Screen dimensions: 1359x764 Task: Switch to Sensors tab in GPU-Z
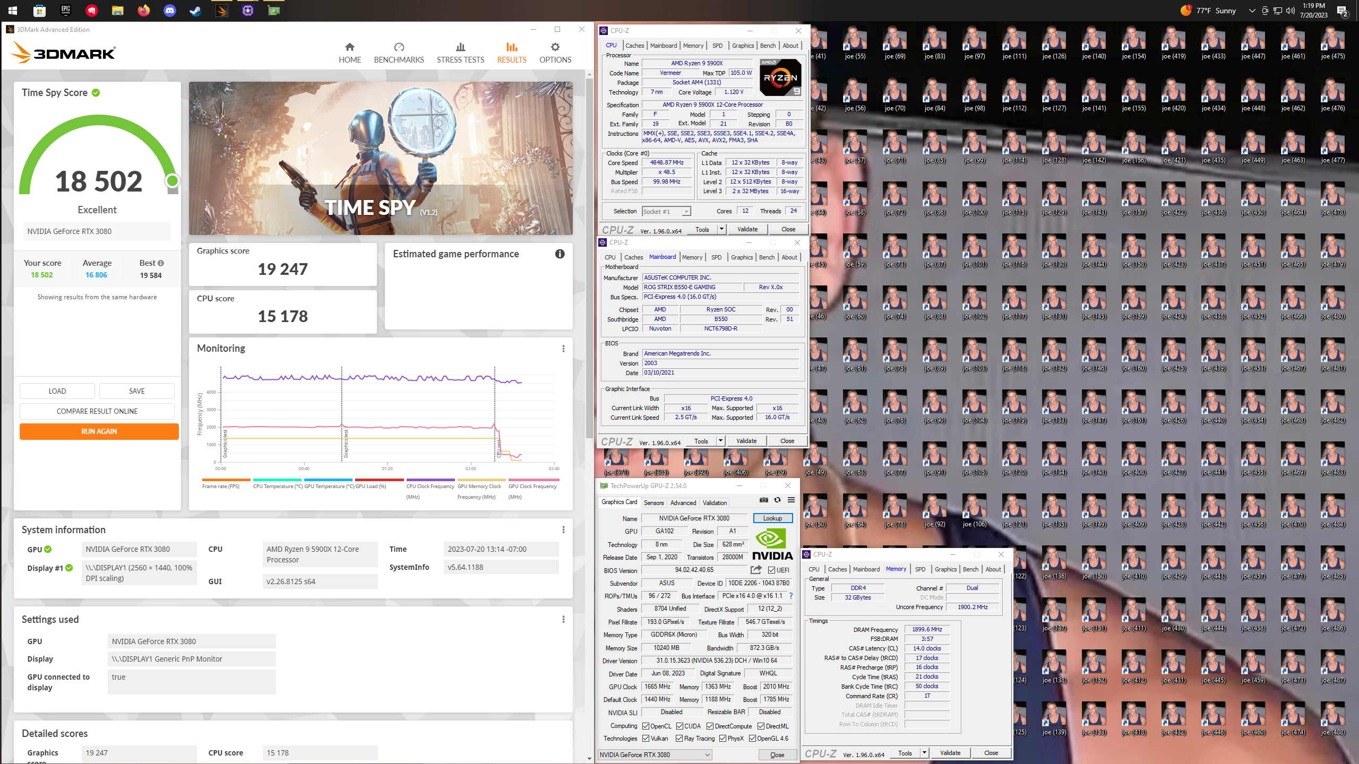click(x=654, y=503)
